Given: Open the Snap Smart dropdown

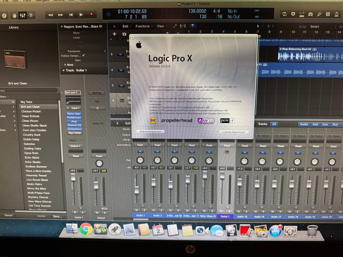Looking at the screenshot, I should pos(323,26).
